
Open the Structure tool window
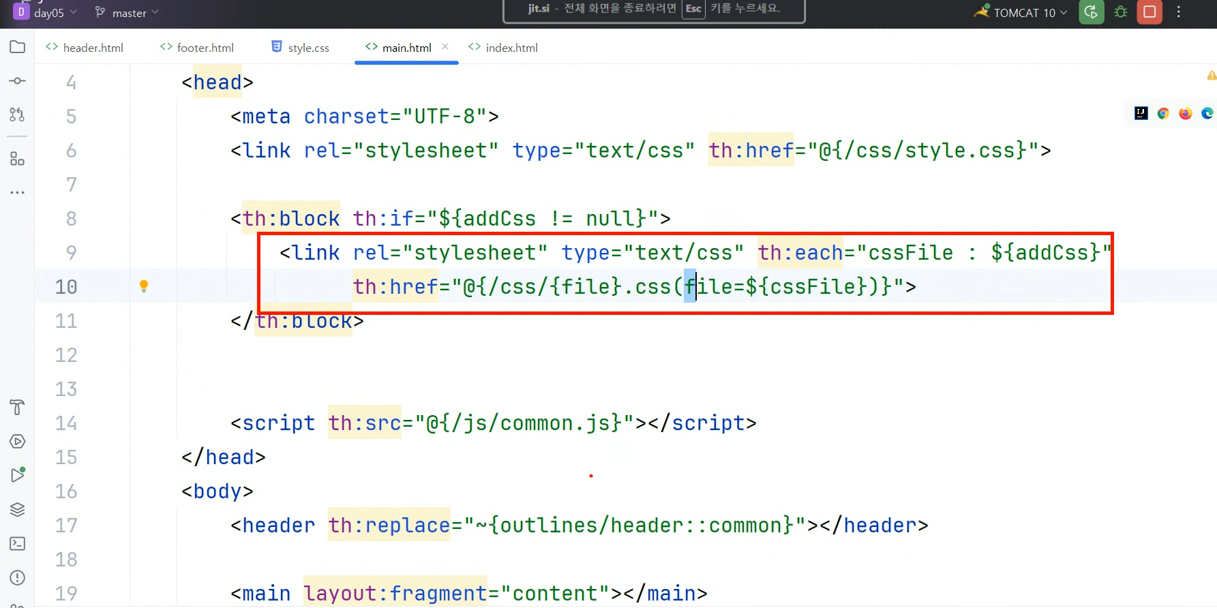pyautogui.click(x=18, y=159)
